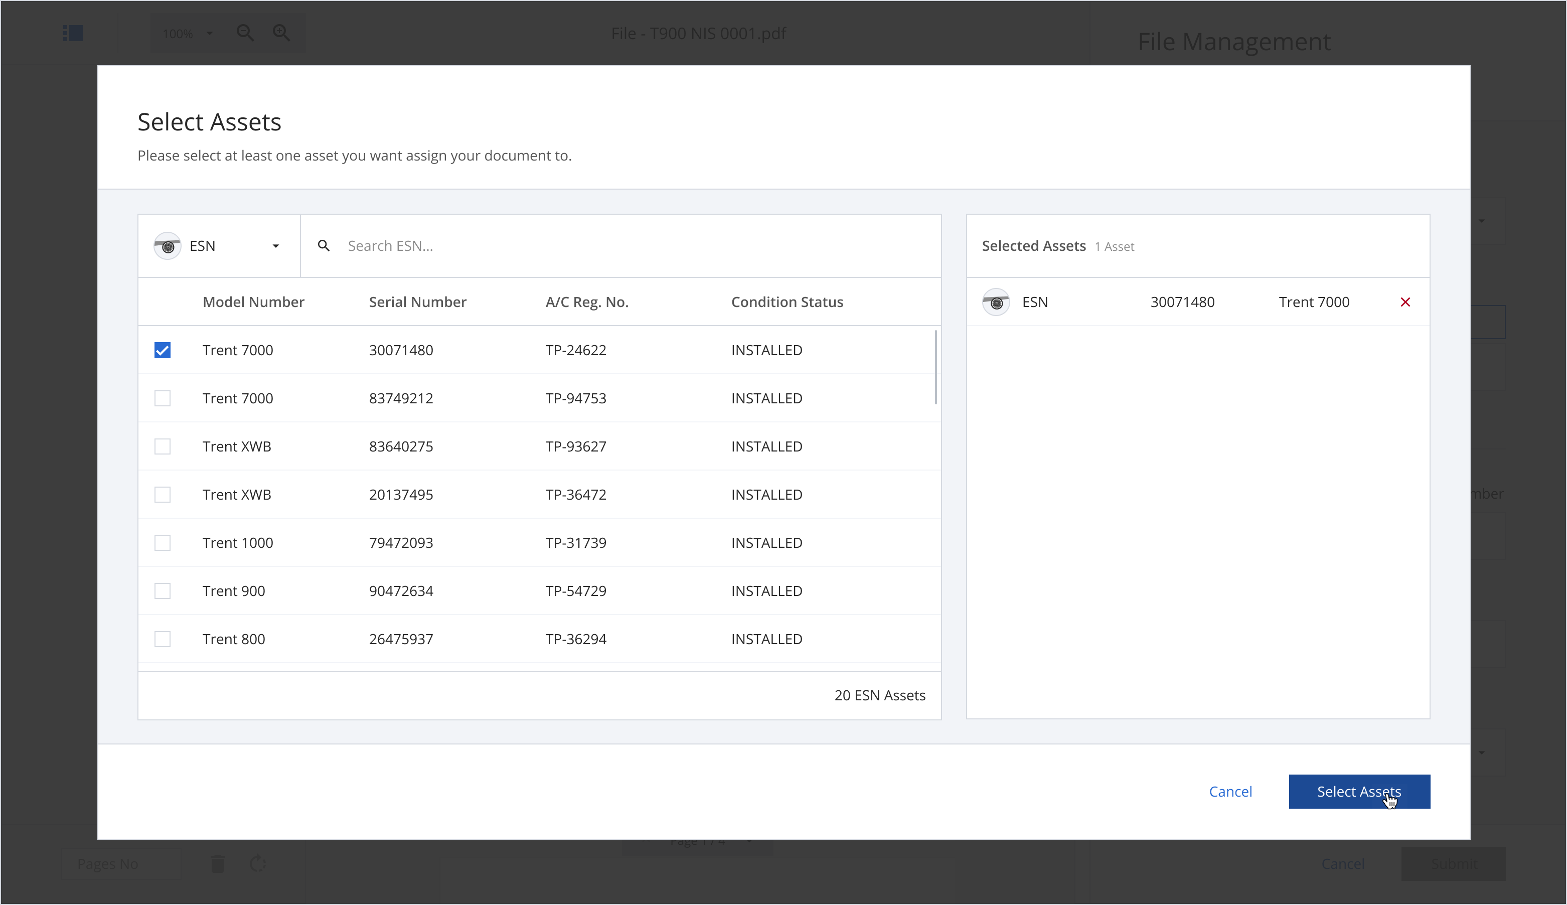The width and height of the screenshot is (1567, 905).
Task: Select Trent XWB serial 20137495 row
Action: point(163,495)
